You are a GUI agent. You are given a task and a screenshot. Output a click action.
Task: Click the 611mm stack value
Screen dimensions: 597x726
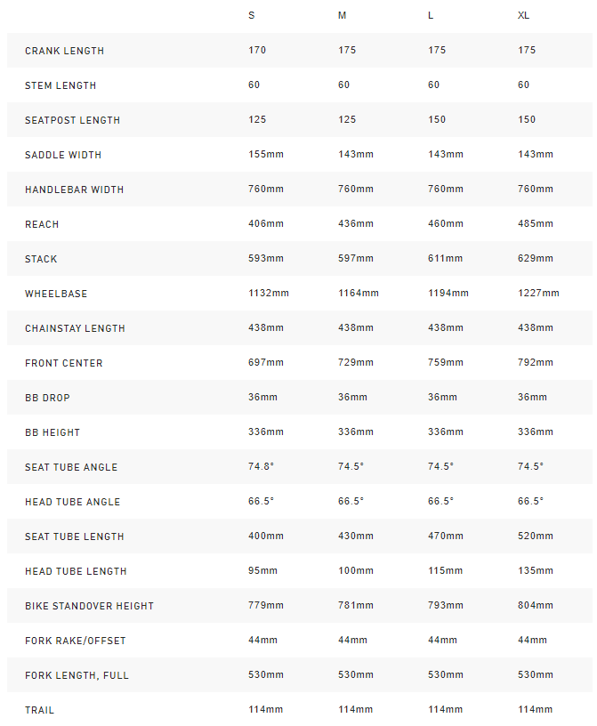(x=446, y=259)
